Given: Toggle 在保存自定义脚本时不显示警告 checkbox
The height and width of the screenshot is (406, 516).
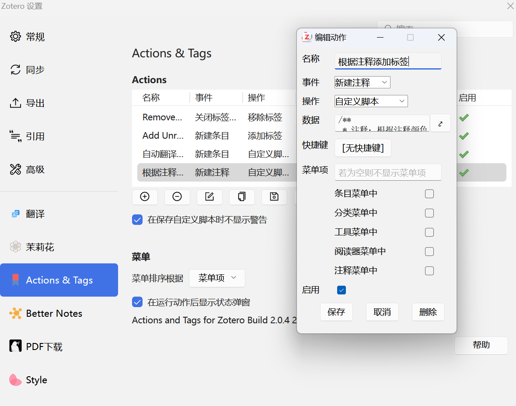Looking at the screenshot, I should (x=137, y=220).
